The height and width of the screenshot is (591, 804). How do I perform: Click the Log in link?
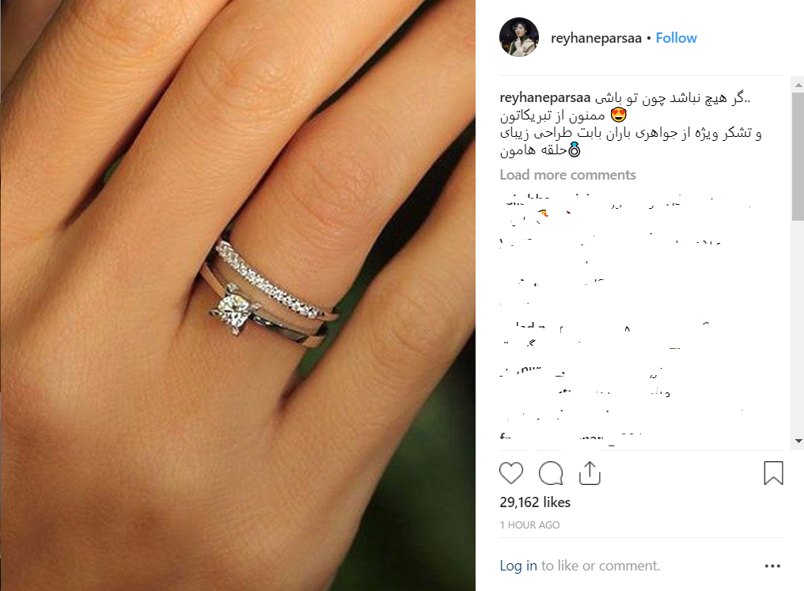tap(518, 566)
